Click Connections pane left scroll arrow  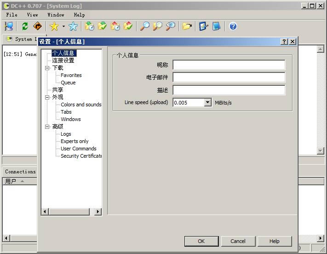[6, 238]
